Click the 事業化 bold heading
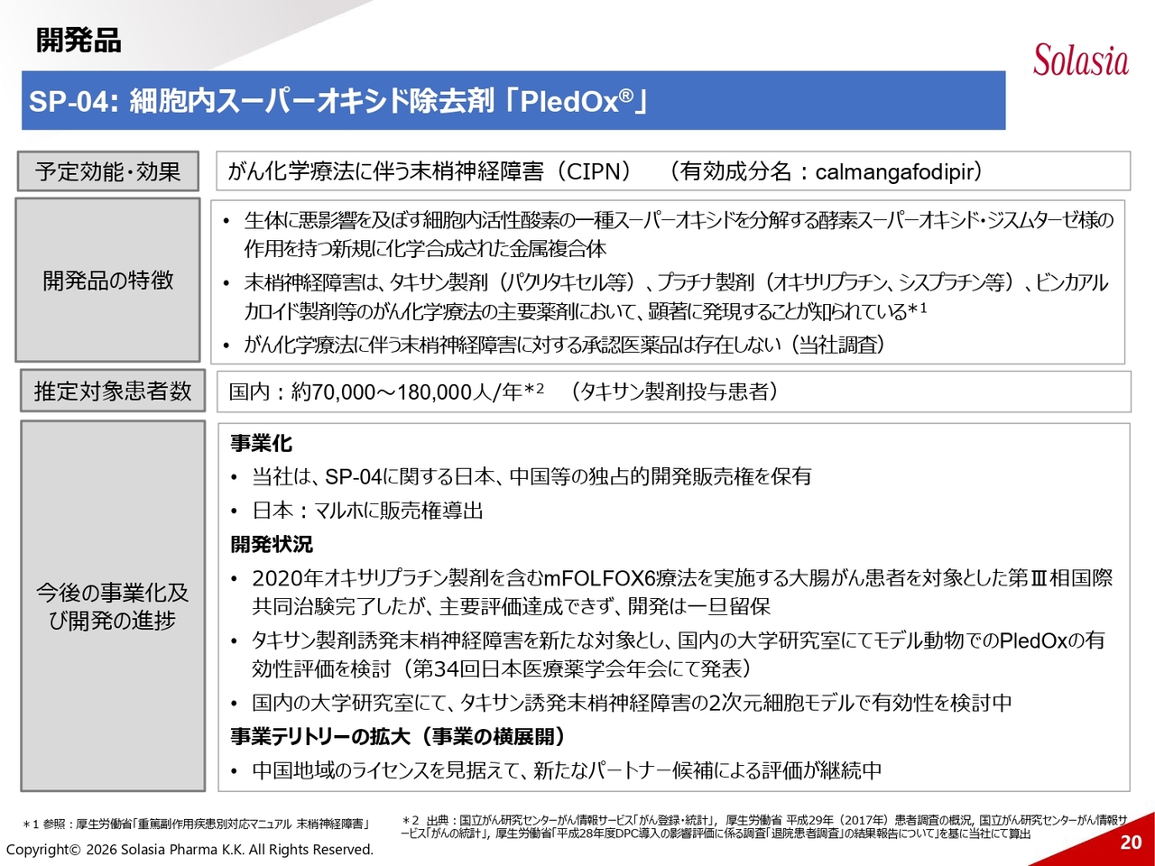The width and height of the screenshot is (1155, 866). pos(262,443)
